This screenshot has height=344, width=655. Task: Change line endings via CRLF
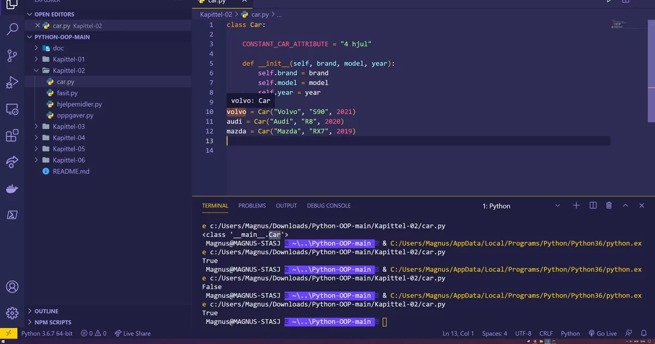pyautogui.click(x=546, y=333)
